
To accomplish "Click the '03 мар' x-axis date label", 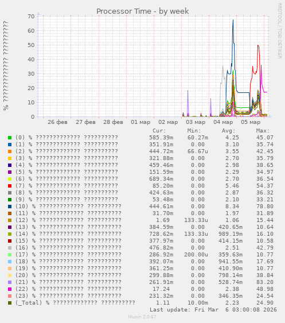I will click(x=196, y=122).
